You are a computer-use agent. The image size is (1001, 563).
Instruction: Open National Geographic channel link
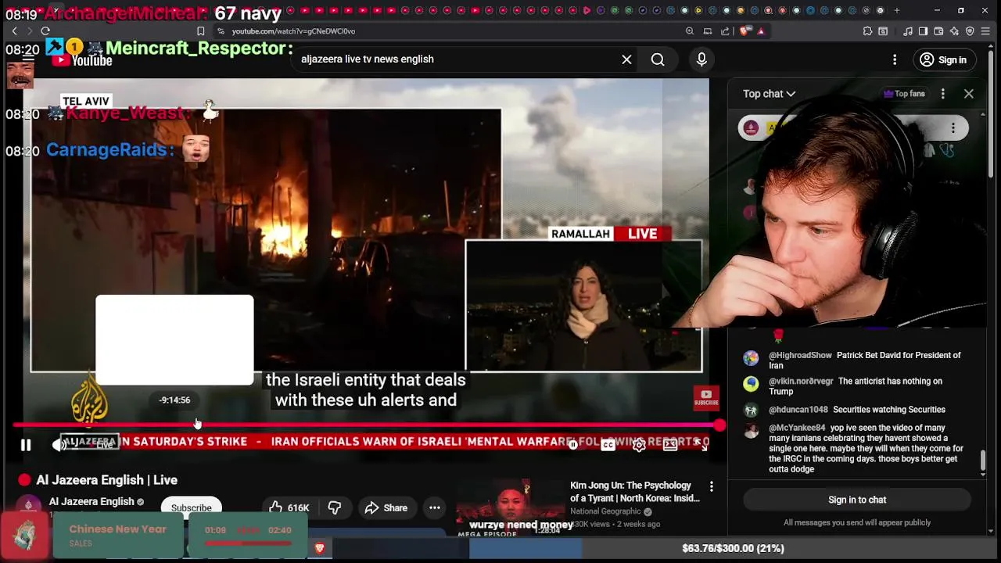click(606, 511)
